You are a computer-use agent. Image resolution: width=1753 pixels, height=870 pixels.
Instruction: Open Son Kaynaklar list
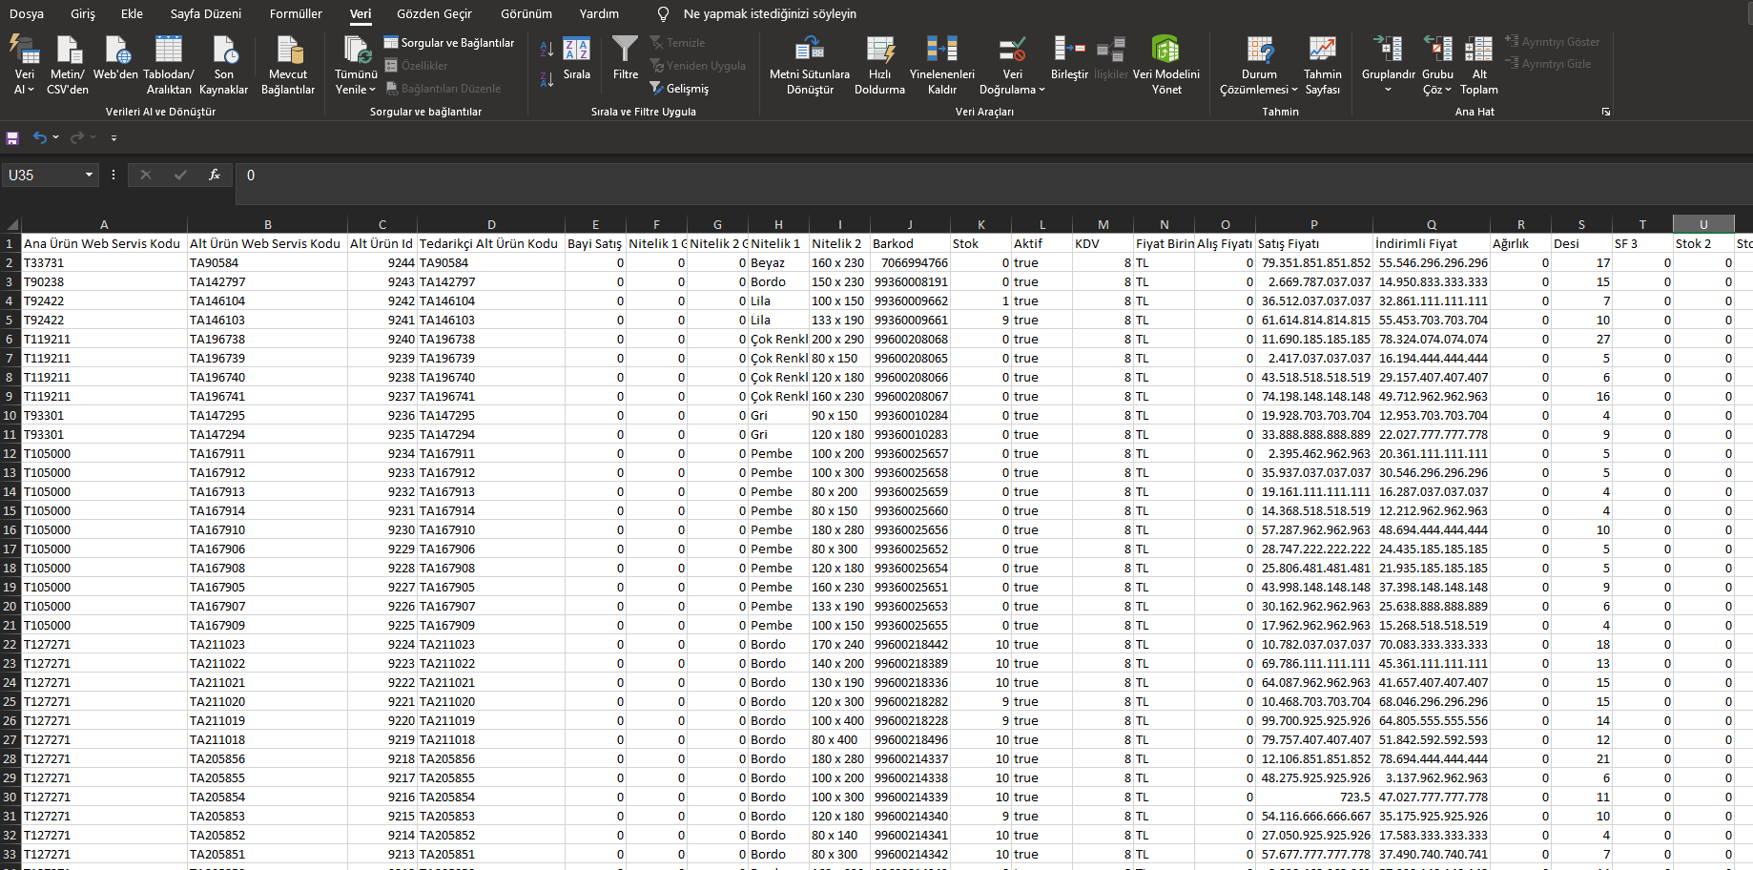(224, 64)
